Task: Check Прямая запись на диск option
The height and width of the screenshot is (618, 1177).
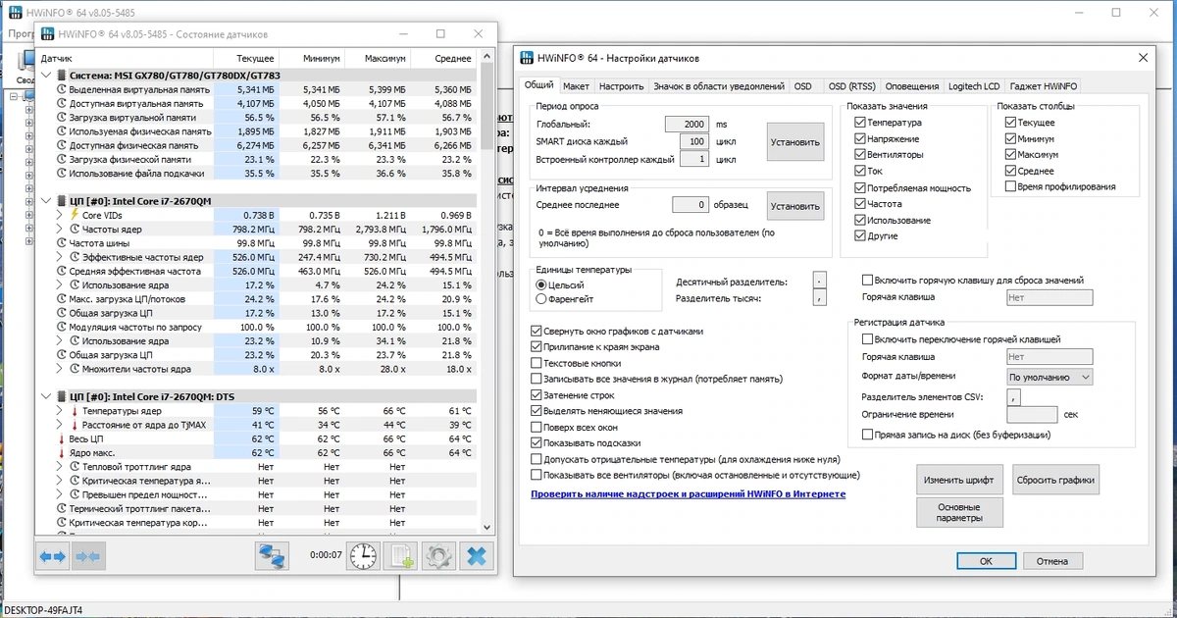Action: pyautogui.click(x=867, y=435)
